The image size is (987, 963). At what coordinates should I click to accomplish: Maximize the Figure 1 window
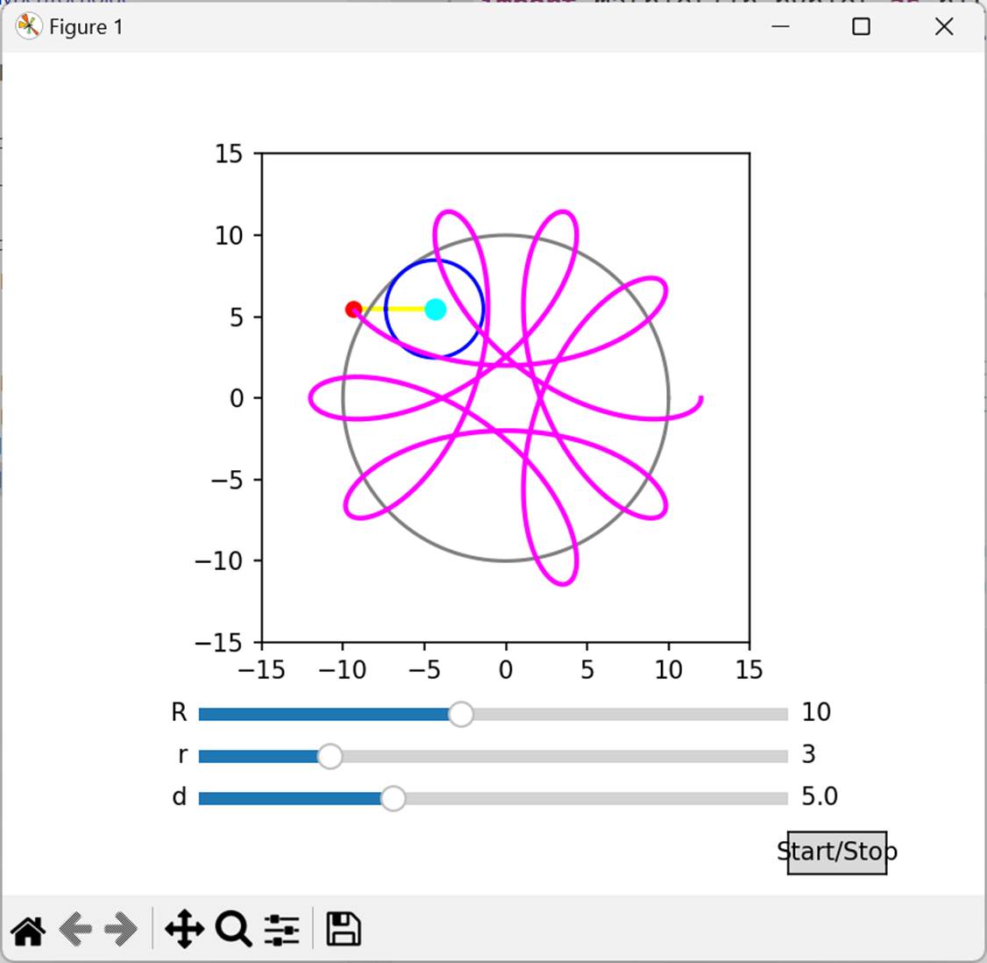(861, 27)
